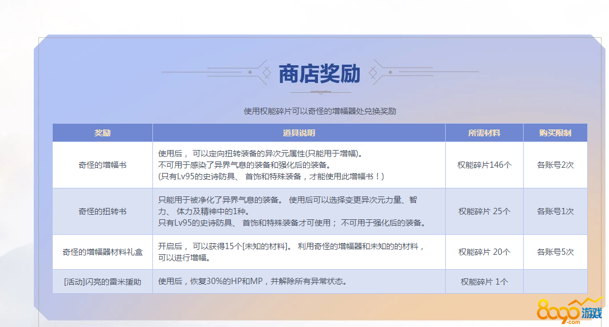Click the 奇怪的扭转书 reward name
This screenshot has width=609, height=327.
tap(103, 211)
